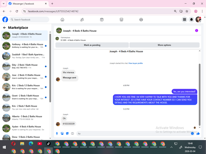
Task: Open the Friends icon in top navigation
Action: tap(82, 20)
